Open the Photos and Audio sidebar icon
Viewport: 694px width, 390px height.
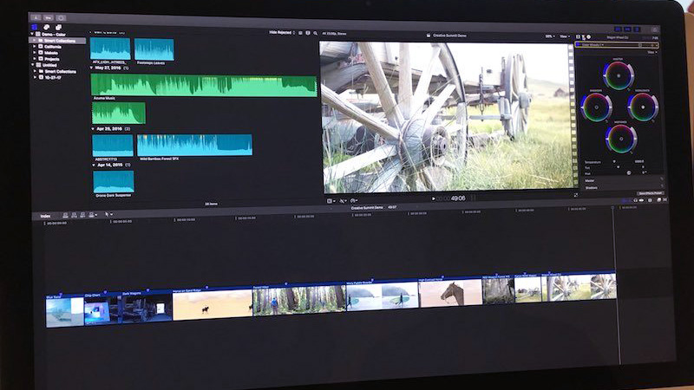(x=46, y=27)
